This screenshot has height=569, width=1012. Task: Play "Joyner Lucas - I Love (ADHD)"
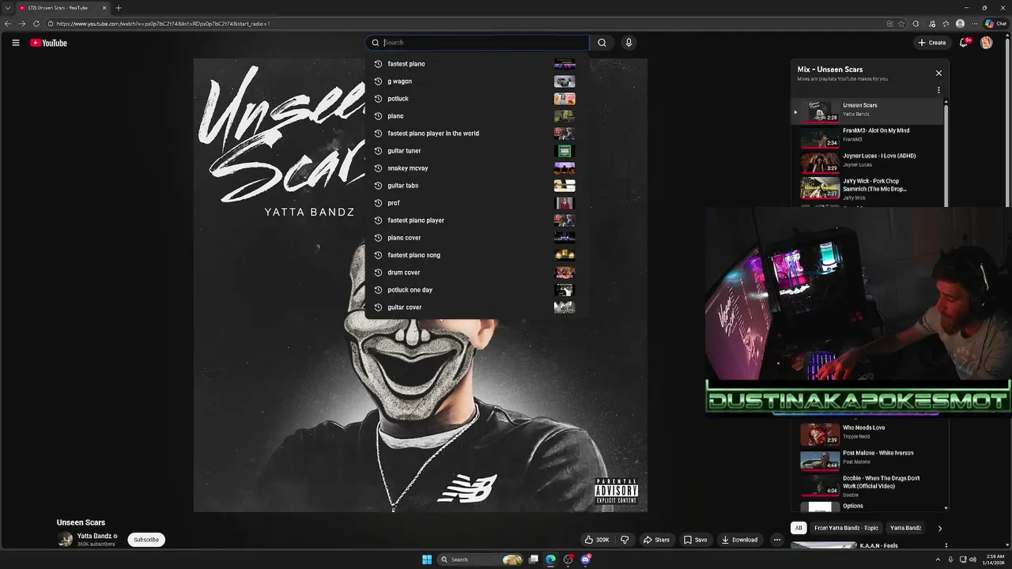click(x=868, y=162)
